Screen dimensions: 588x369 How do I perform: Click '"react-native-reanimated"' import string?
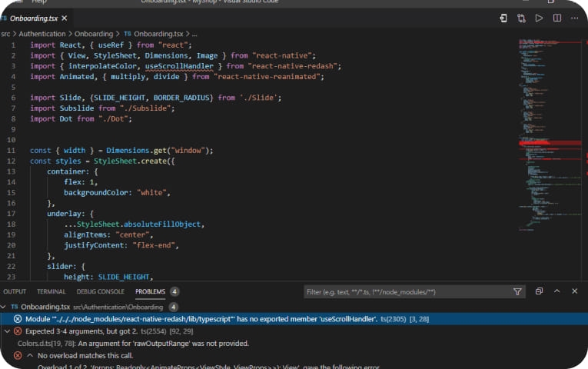pyautogui.click(x=267, y=77)
